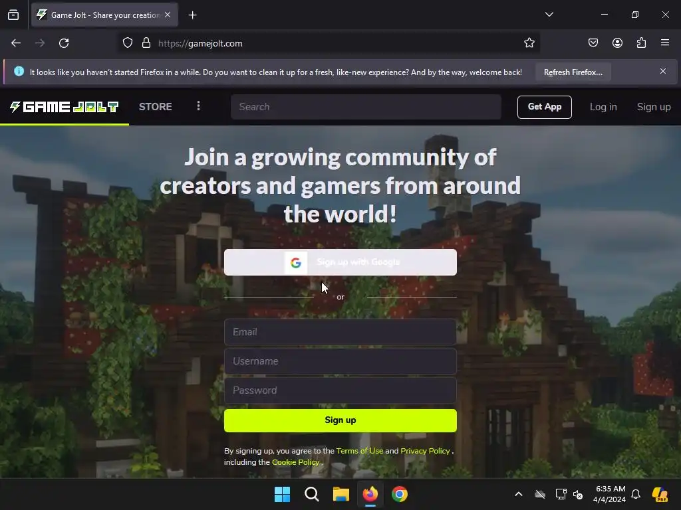Click the Firefox View icon
Image resolution: width=681 pixels, height=510 pixels.
[13, 15]
